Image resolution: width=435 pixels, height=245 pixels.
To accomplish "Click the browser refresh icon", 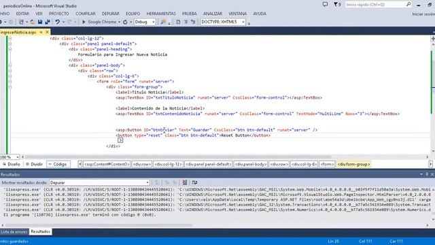I will coord(125,22).
